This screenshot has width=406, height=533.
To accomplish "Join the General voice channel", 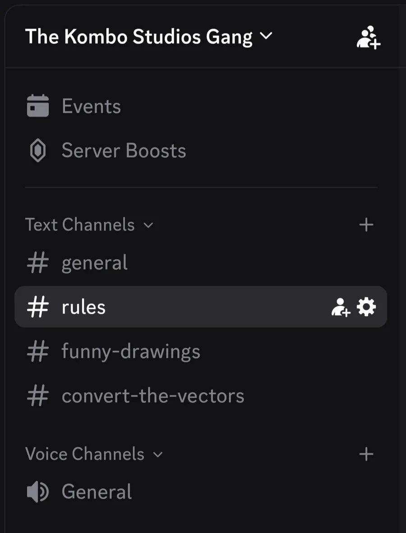I will click(x=97, y=492).
